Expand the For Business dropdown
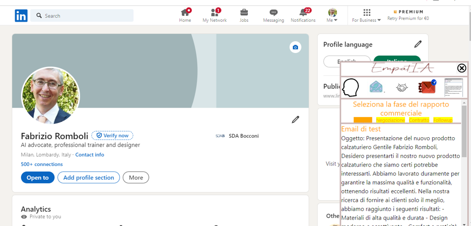The image size is (471, 226). [x=366, y=15]
